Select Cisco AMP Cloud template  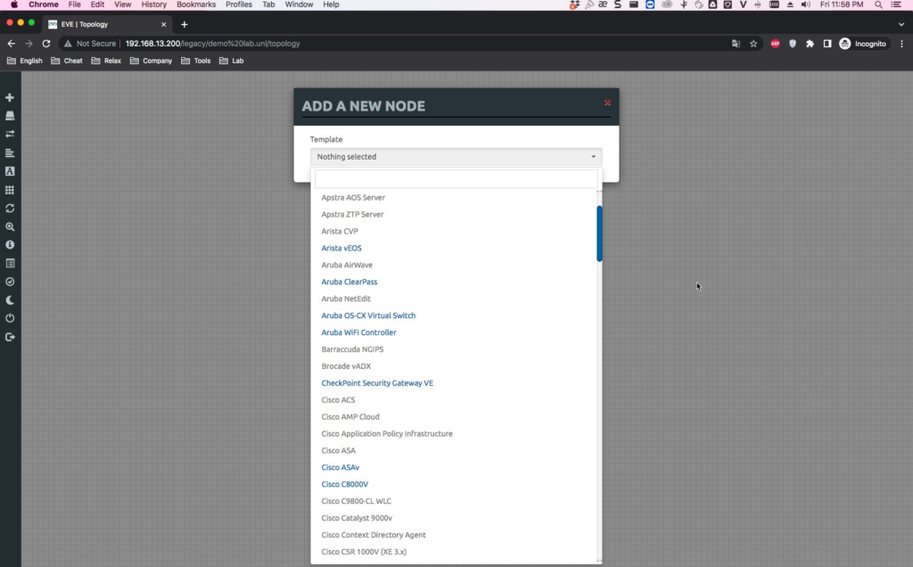pyautogui.click(x=350, y=417)
